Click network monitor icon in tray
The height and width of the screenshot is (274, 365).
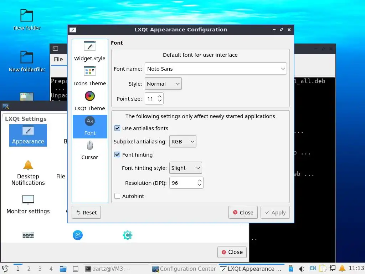click(x=333, y=269)
